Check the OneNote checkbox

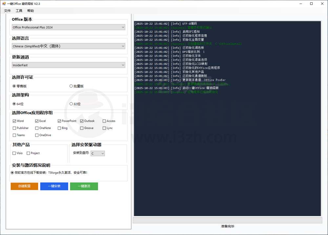tap(37, 128)
